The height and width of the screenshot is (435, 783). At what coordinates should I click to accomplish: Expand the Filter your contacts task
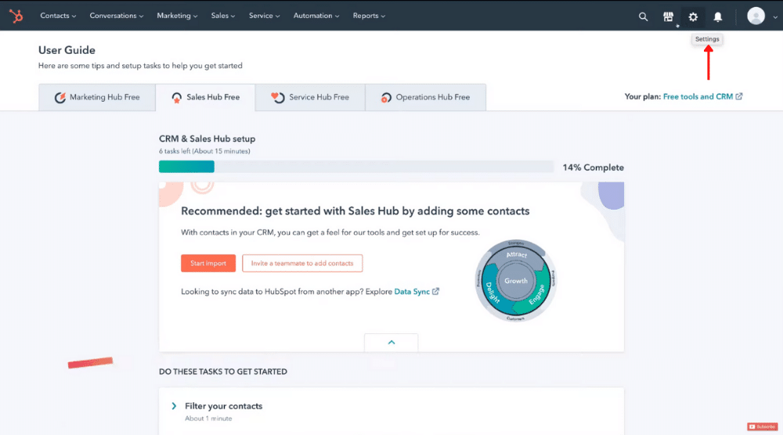coord(174,406)
